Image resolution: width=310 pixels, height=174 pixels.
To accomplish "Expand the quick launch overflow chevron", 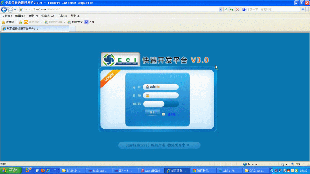I will (55, 170).
